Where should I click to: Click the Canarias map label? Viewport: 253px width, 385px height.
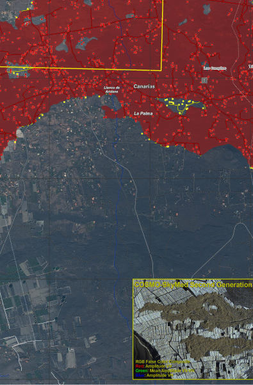tap(144, 86)
